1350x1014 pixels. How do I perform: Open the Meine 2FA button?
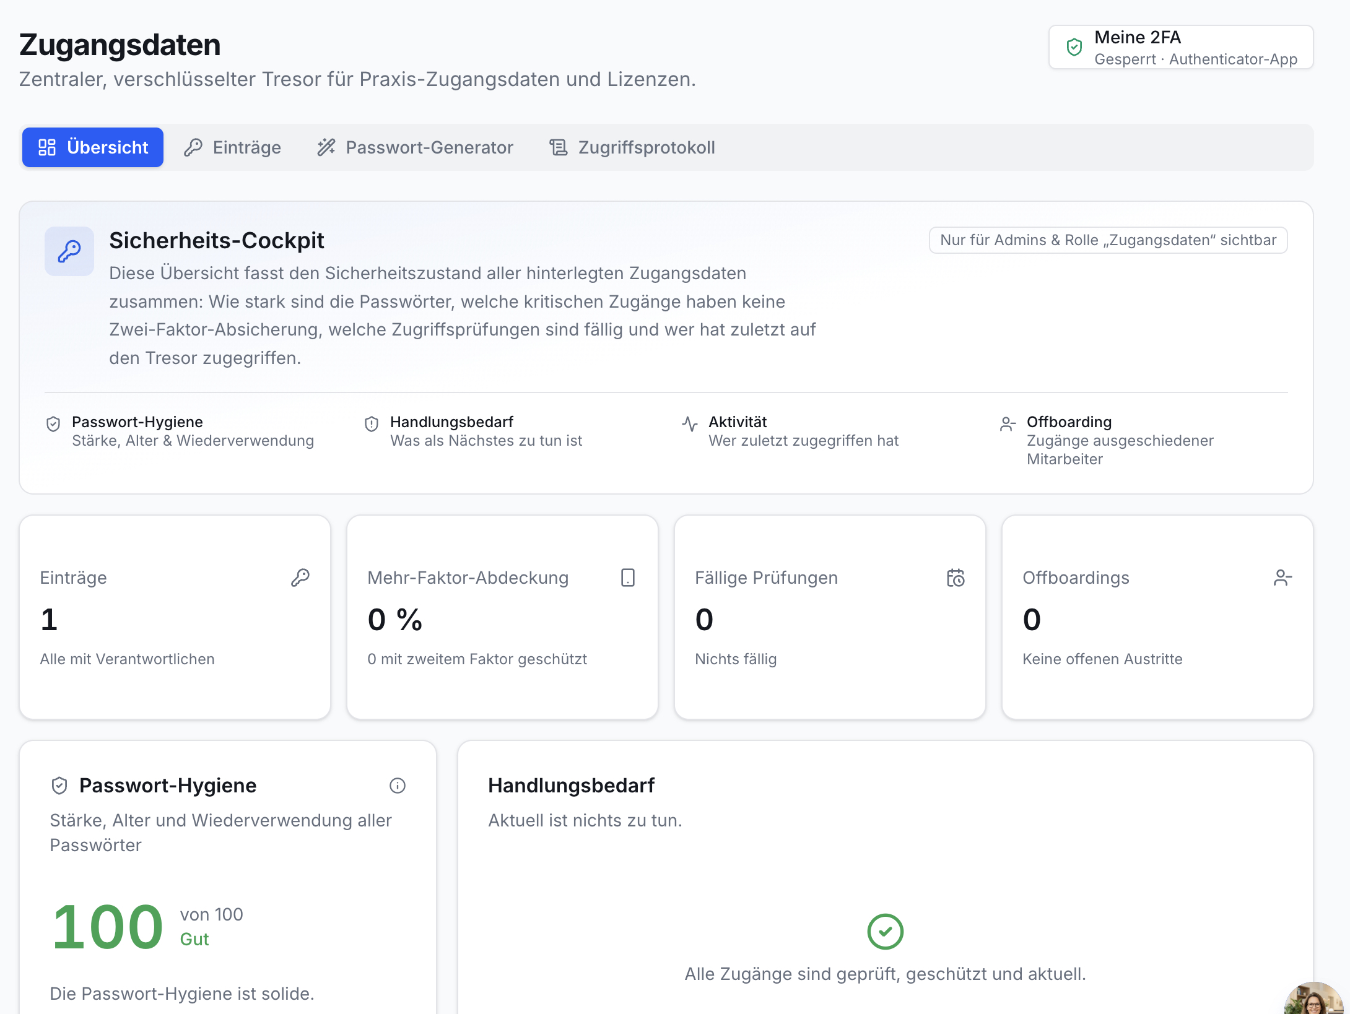pyautogui.click(x=1181, y=47)
